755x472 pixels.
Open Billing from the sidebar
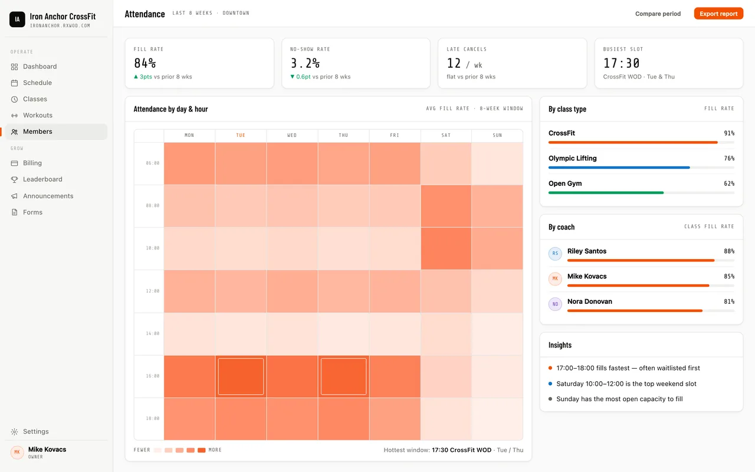tap(57, 163)
